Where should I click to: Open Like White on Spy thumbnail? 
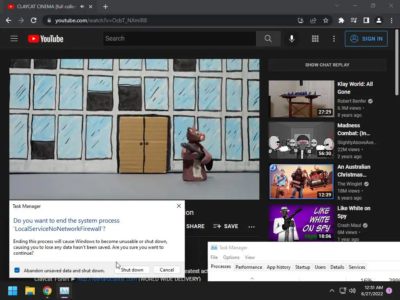pos(301,223)
